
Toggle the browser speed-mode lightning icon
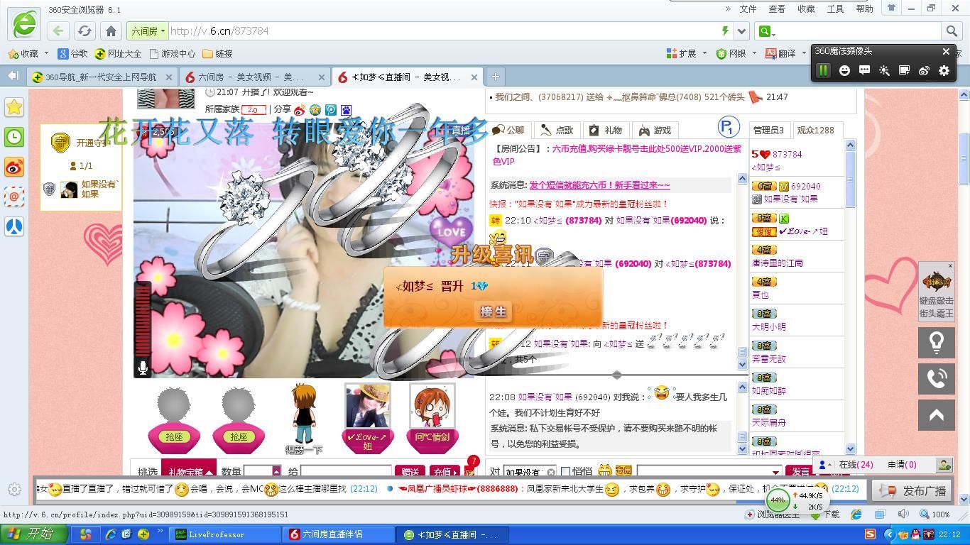click(x=725, y=31)
